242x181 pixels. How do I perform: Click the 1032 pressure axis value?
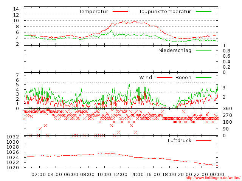12,137
